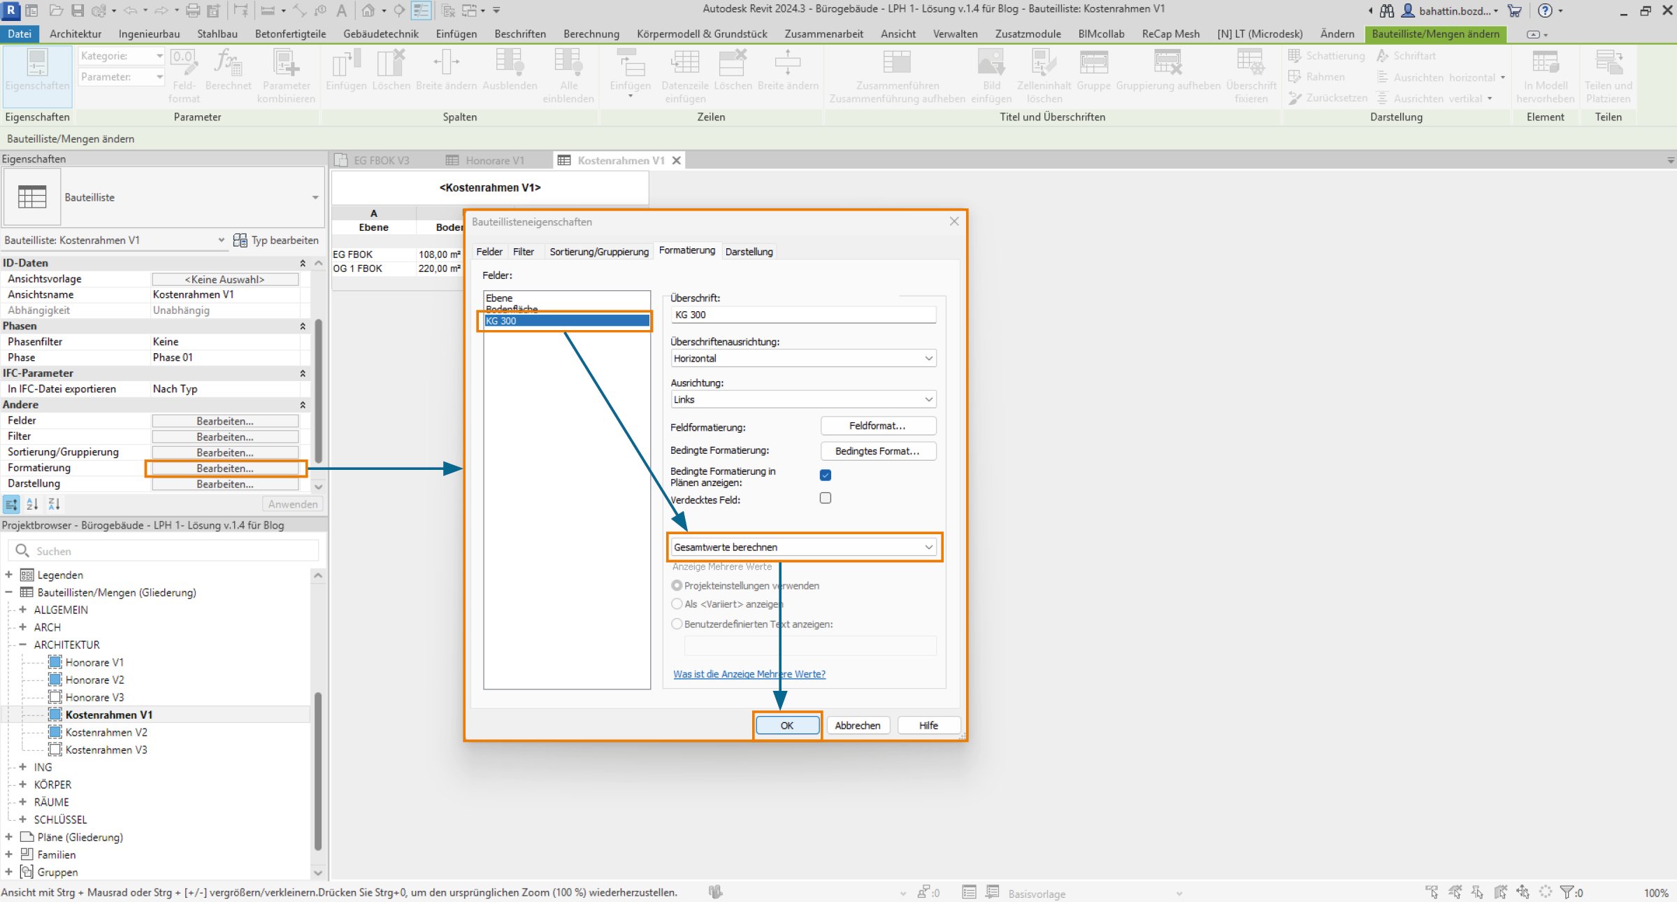
Task: Open the Honorare V1 view tab
Action: [x=494, y=160]
